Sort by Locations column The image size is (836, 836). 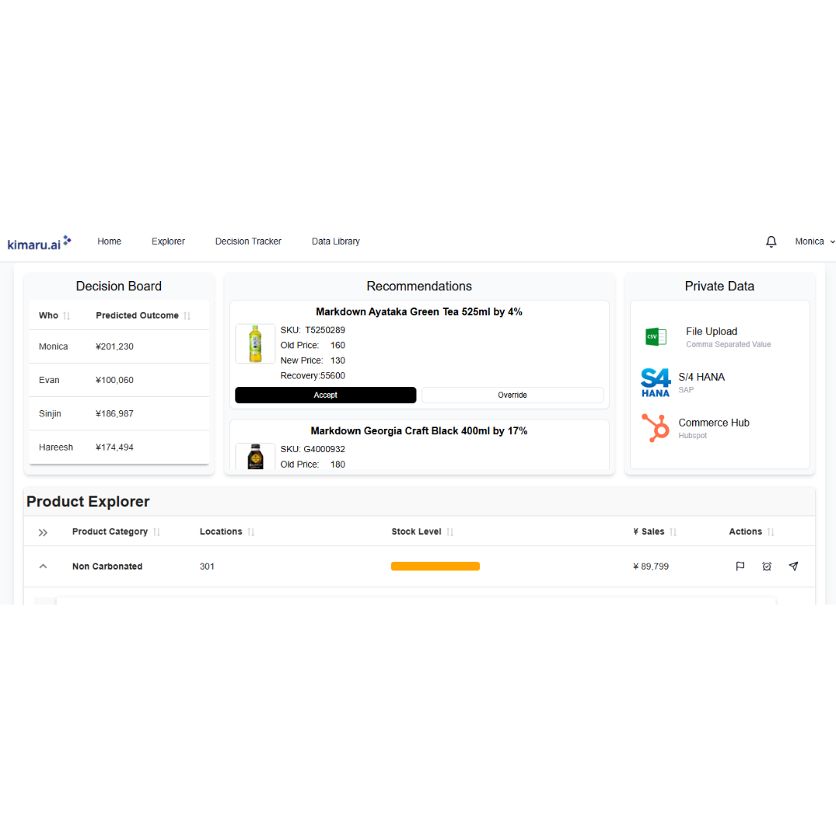251,532
